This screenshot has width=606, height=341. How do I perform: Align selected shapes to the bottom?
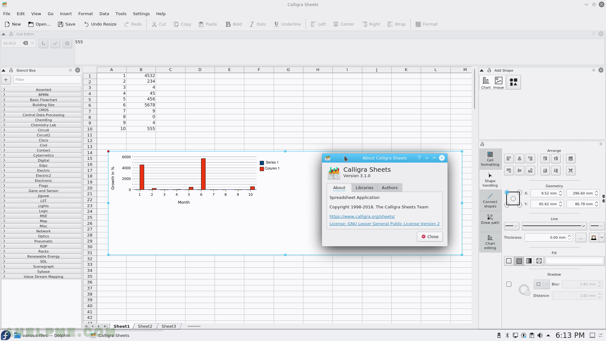tap(530, 170)
